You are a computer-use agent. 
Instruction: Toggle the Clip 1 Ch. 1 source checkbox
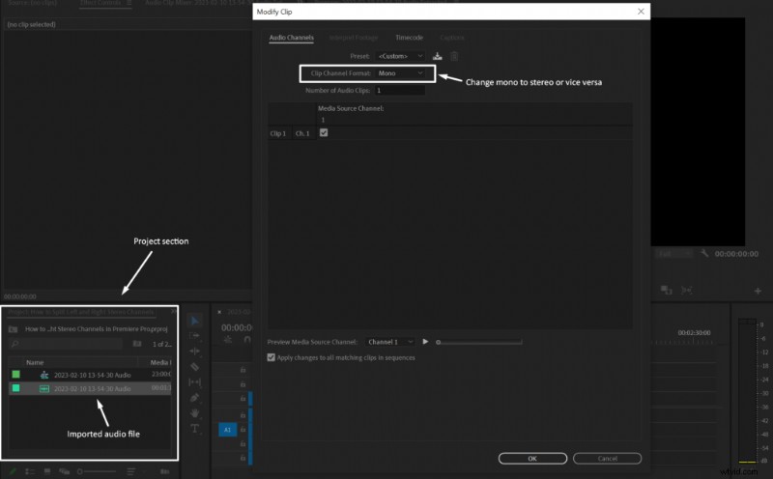click(x=324, y=132)
